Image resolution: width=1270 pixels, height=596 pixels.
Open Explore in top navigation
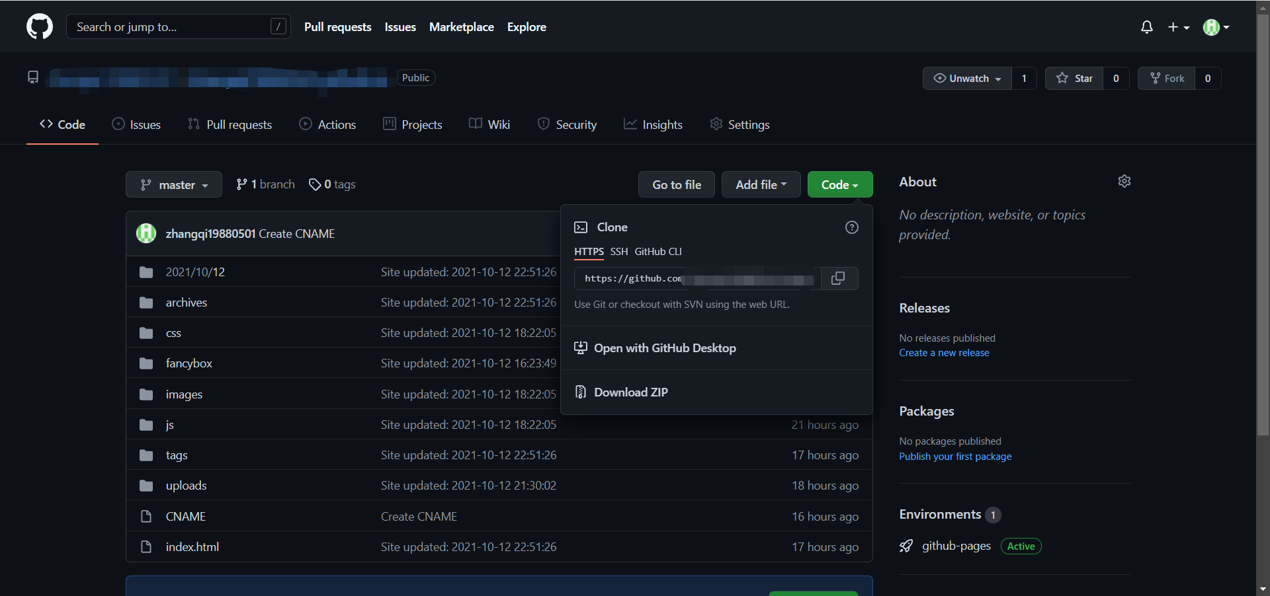(527, 27)
